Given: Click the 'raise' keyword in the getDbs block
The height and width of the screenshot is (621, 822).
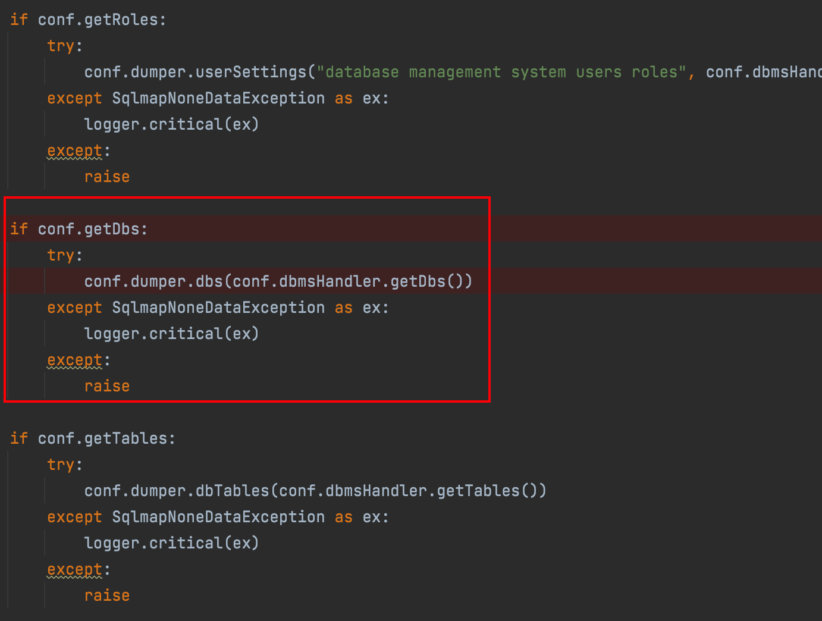Looking at the screenshot, I should 107,386.
